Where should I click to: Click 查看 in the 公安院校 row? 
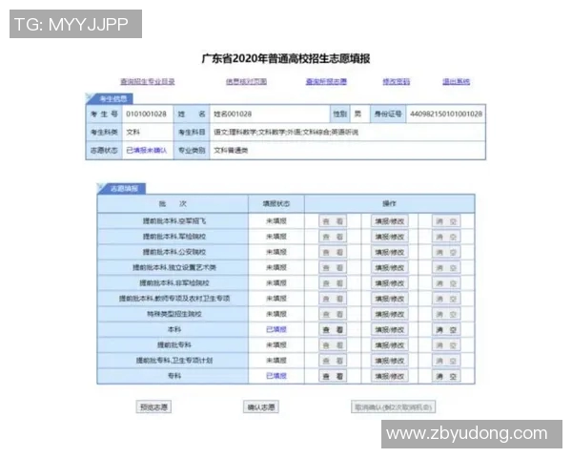333,252
